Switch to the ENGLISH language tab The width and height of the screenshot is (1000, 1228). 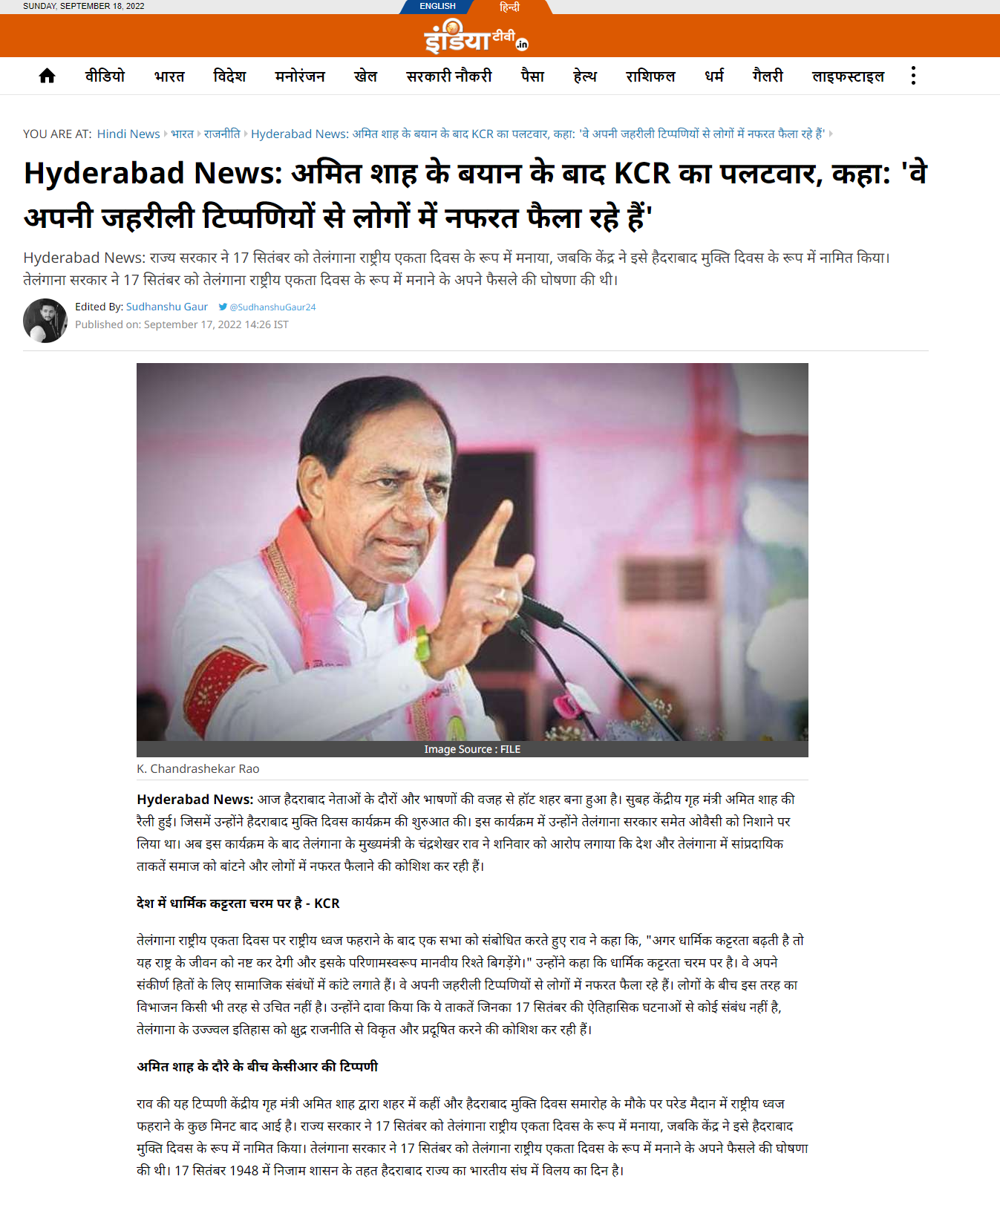pyautogui.click(x=437, y=6)
